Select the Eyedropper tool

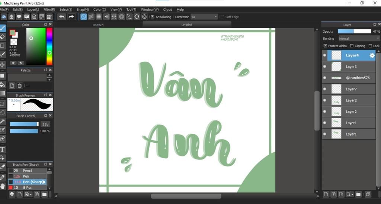[x=3, y=178]
